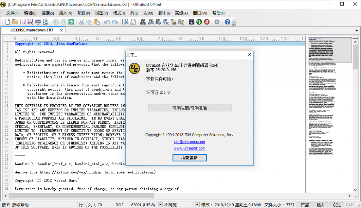Visit the www.ultraedit.com link
361x208 pixels.
click(189, 148)
